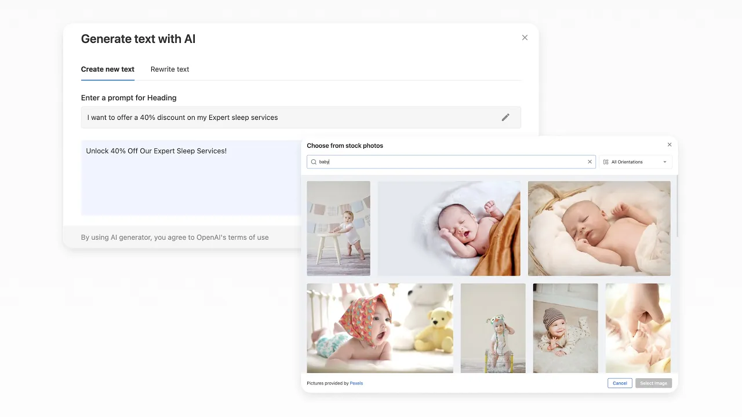Click the 'Choose from stock photos' title

pos(345,145)
